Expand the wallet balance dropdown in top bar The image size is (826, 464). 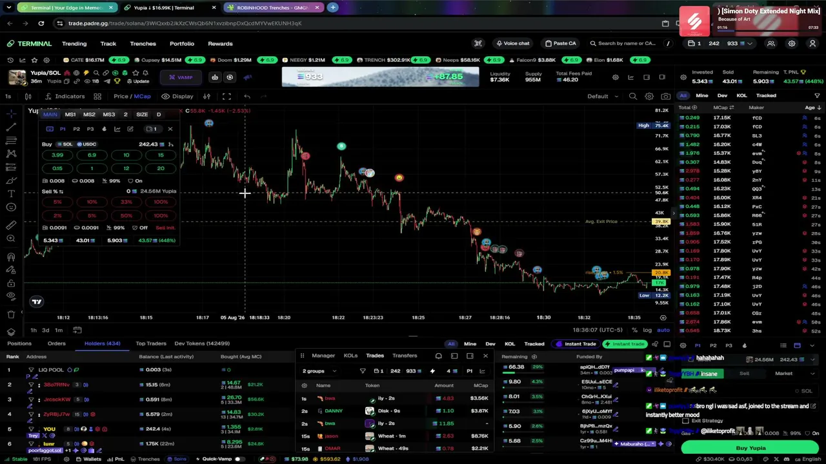(750, 44)
